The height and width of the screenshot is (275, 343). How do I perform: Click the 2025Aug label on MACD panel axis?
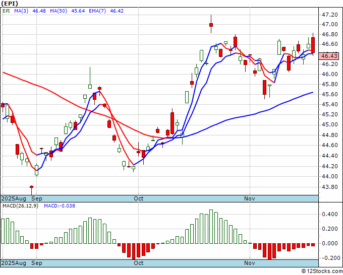[x=14, y=263]
